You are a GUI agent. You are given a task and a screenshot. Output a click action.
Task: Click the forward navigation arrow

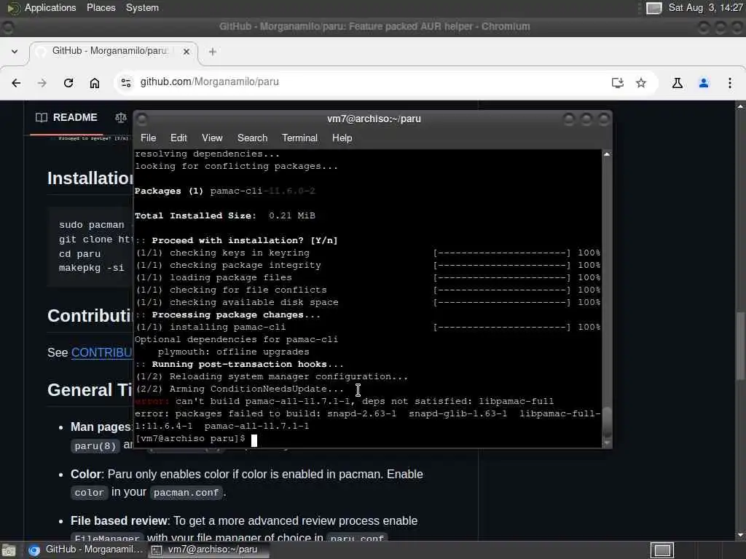click(42, 83)
